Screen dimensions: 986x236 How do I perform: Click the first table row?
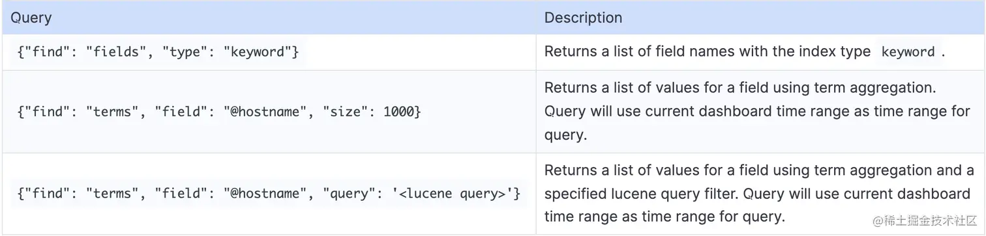pos(494,52)
